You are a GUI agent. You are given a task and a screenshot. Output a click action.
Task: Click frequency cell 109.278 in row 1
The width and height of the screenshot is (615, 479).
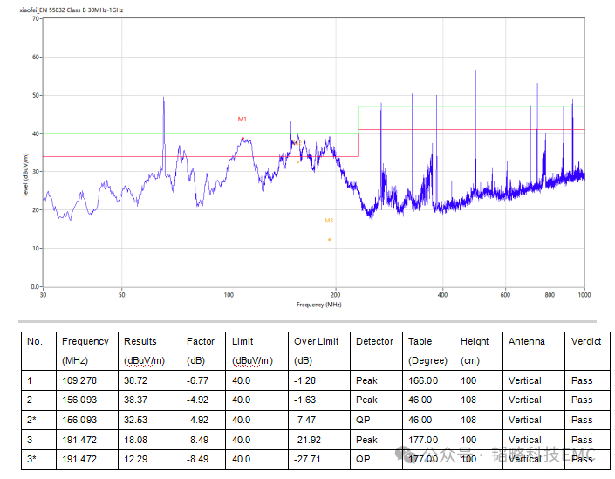coord(81,380)
